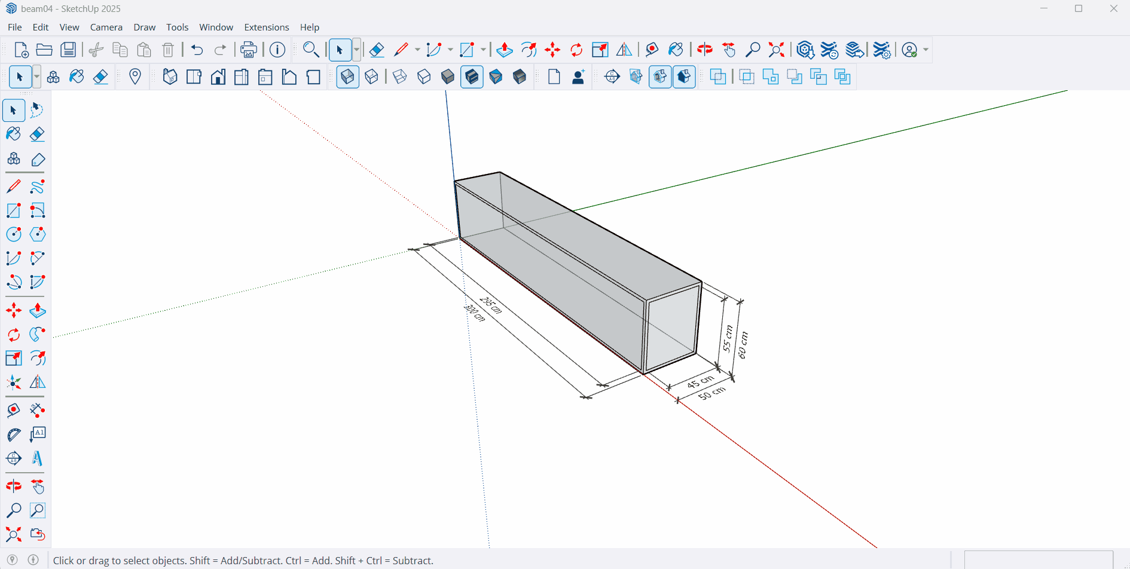The width and height of the screenshot is (1130, 569).
Task: Pick the 3D Text tool
Action: 37,458
